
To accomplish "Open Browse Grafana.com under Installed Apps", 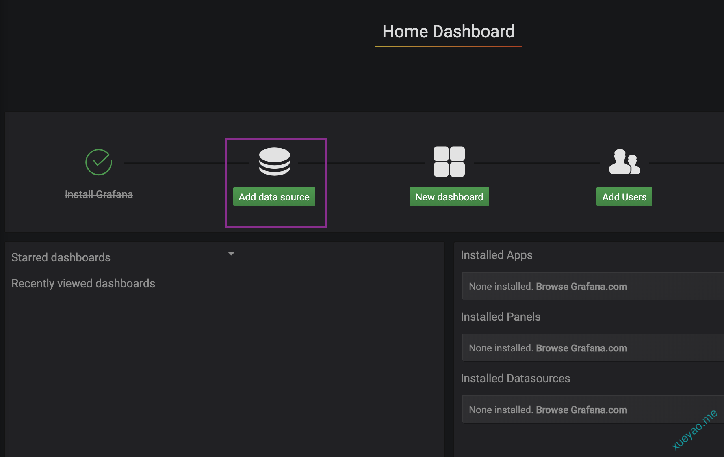I will 581,287.
